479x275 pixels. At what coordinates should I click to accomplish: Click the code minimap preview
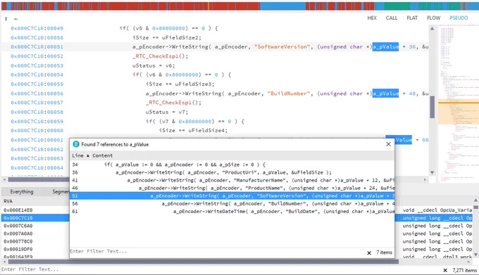[x=459, y=103]
